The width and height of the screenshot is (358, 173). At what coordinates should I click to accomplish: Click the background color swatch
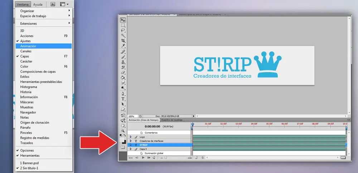coord(125,142)
